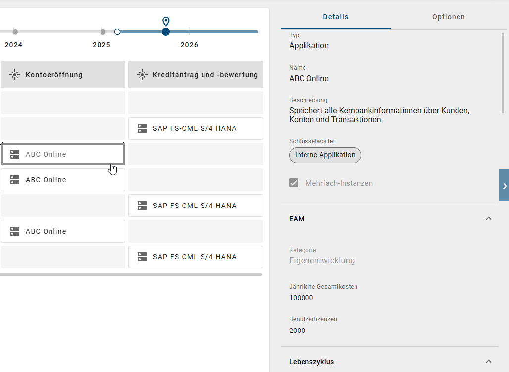Image resolution: width=509 pixels, height=372 pixels.
Task: Click the filled slider handle at 2026
Action: click(166, 31)
